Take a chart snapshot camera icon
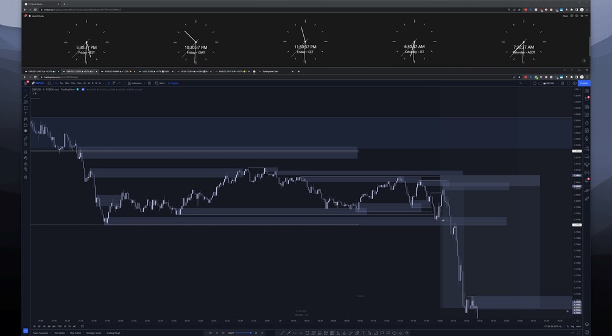 (x=574, y=83)
